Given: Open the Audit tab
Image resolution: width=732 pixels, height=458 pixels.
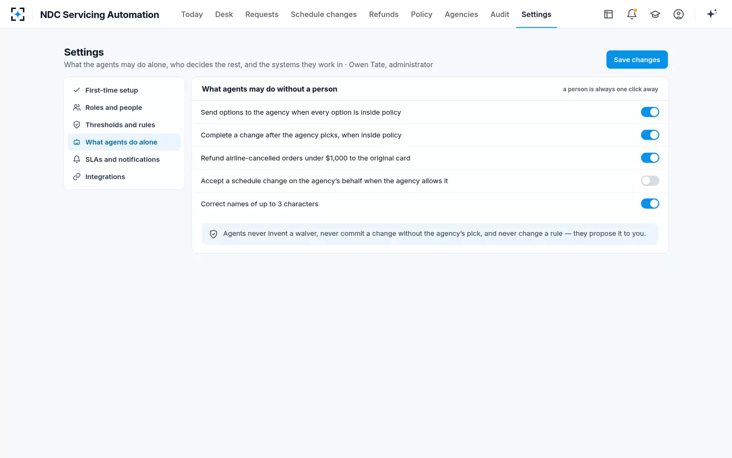Looking at the screenshot, I should [500, 14].
